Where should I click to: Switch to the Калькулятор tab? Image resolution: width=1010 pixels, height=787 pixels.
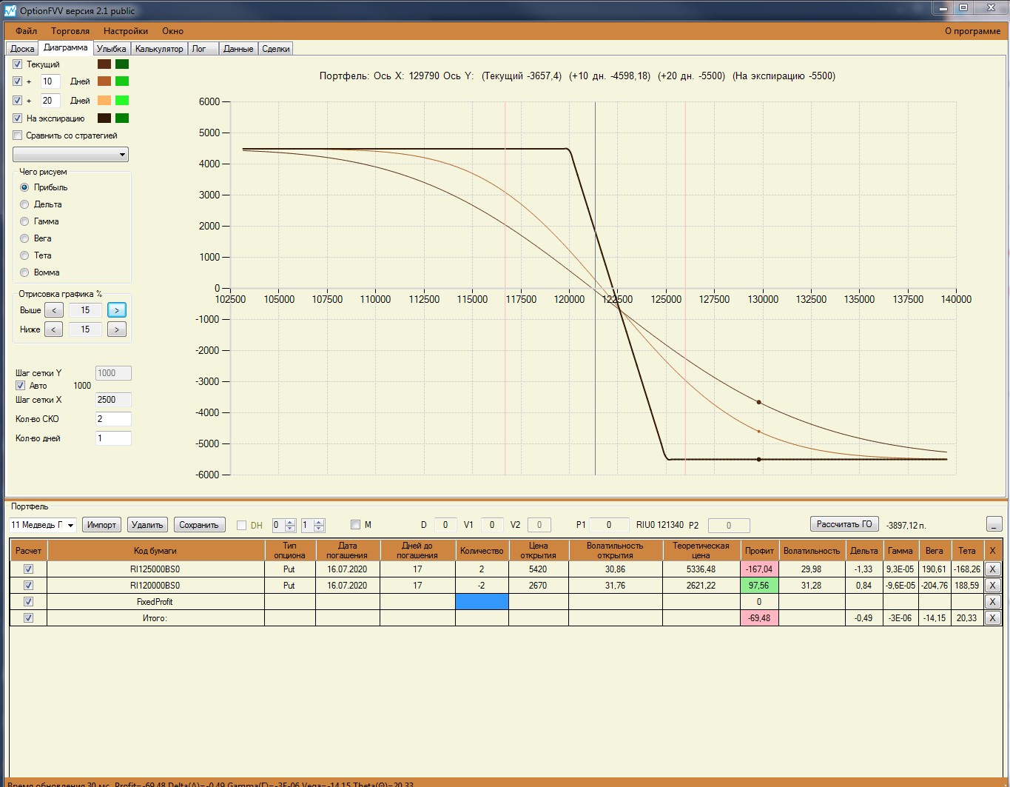point(159,49)
